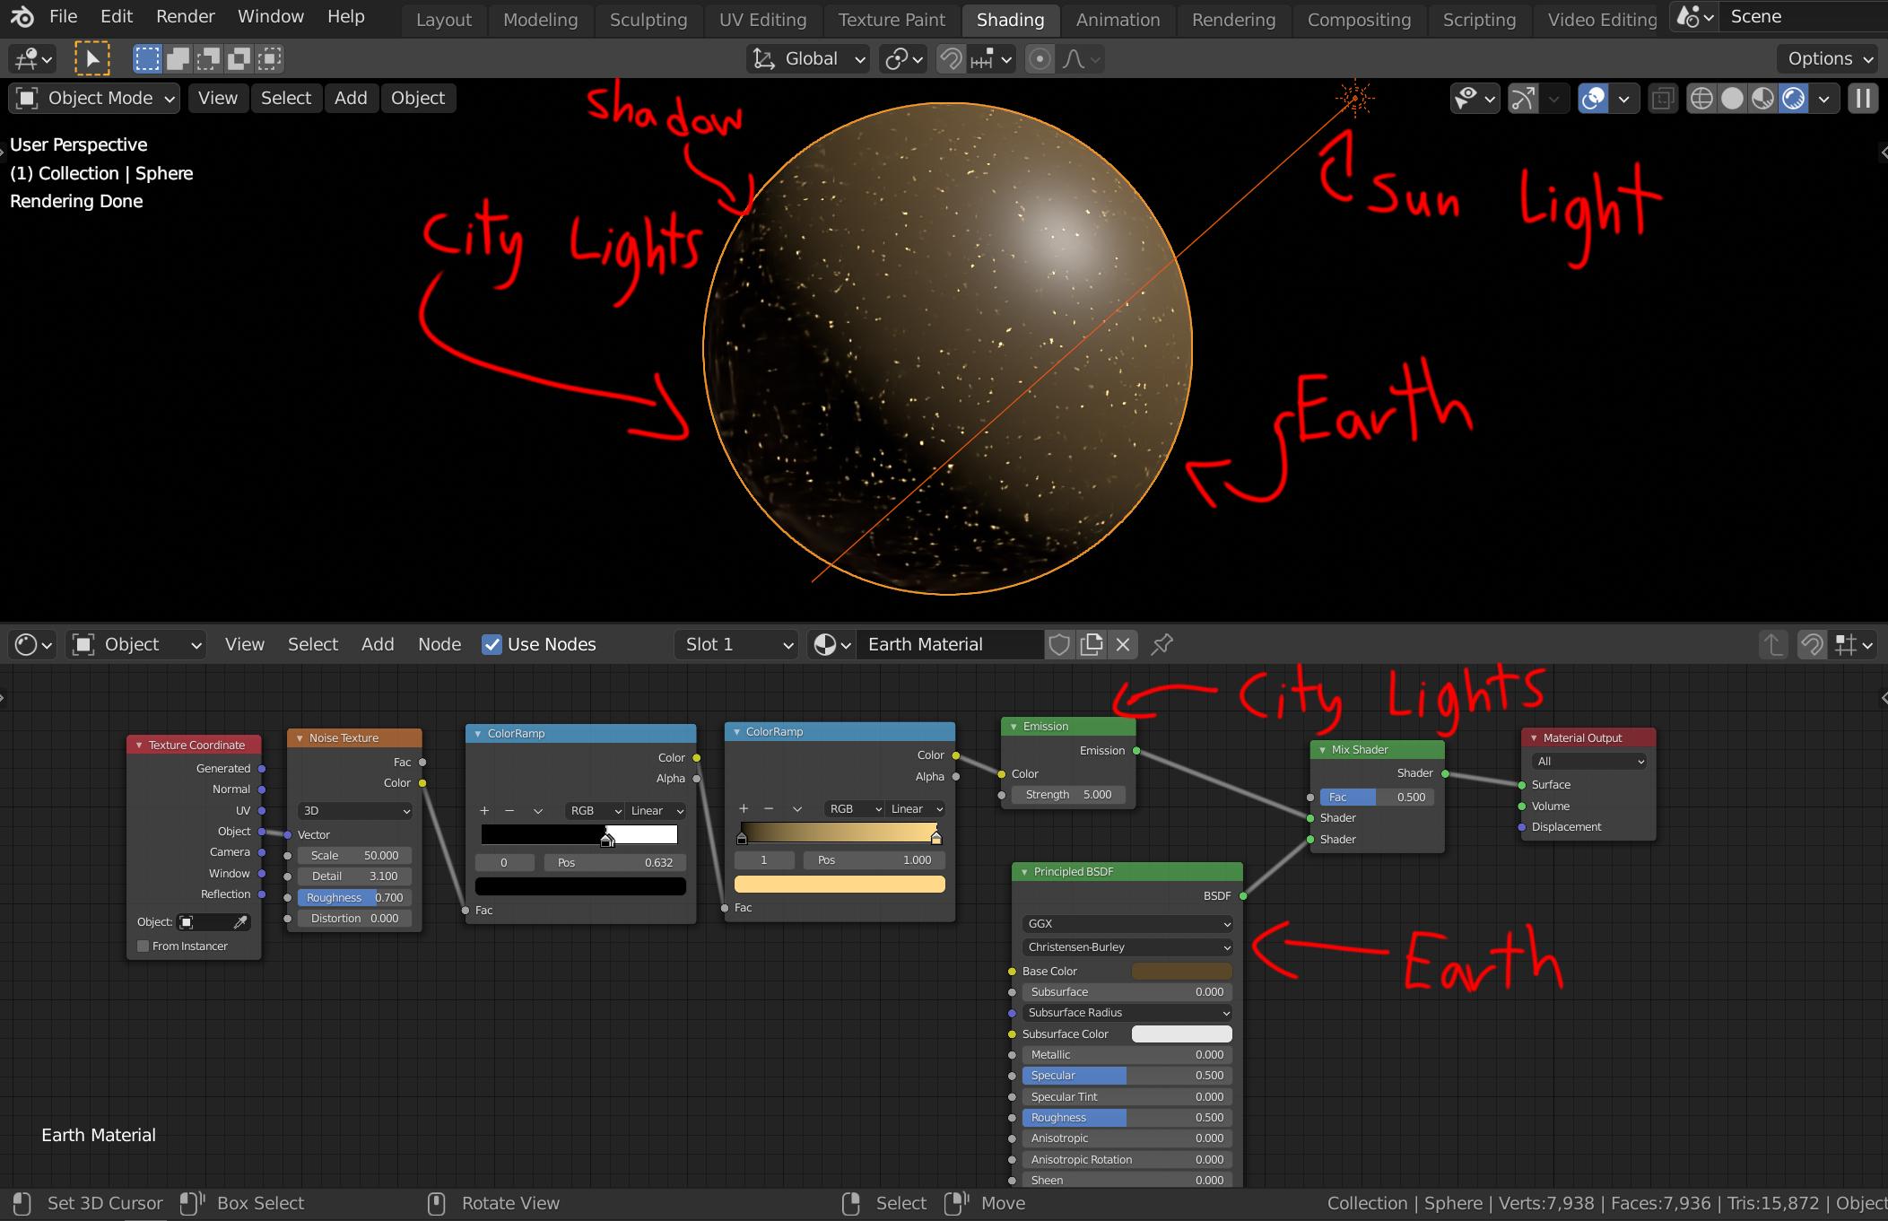
Task: Create a new material via the copy icon
Action: (1091, 644)
